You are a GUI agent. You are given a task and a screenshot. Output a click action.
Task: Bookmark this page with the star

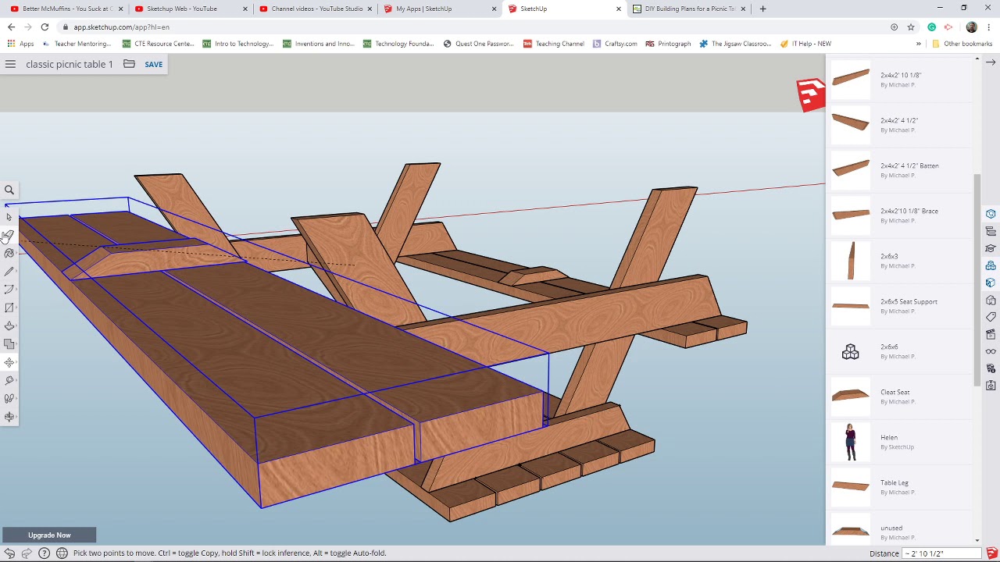point(911,27)
